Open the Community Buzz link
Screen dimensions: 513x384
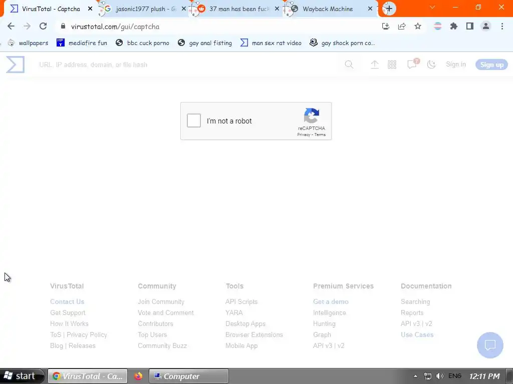click(x=162, y=346)
